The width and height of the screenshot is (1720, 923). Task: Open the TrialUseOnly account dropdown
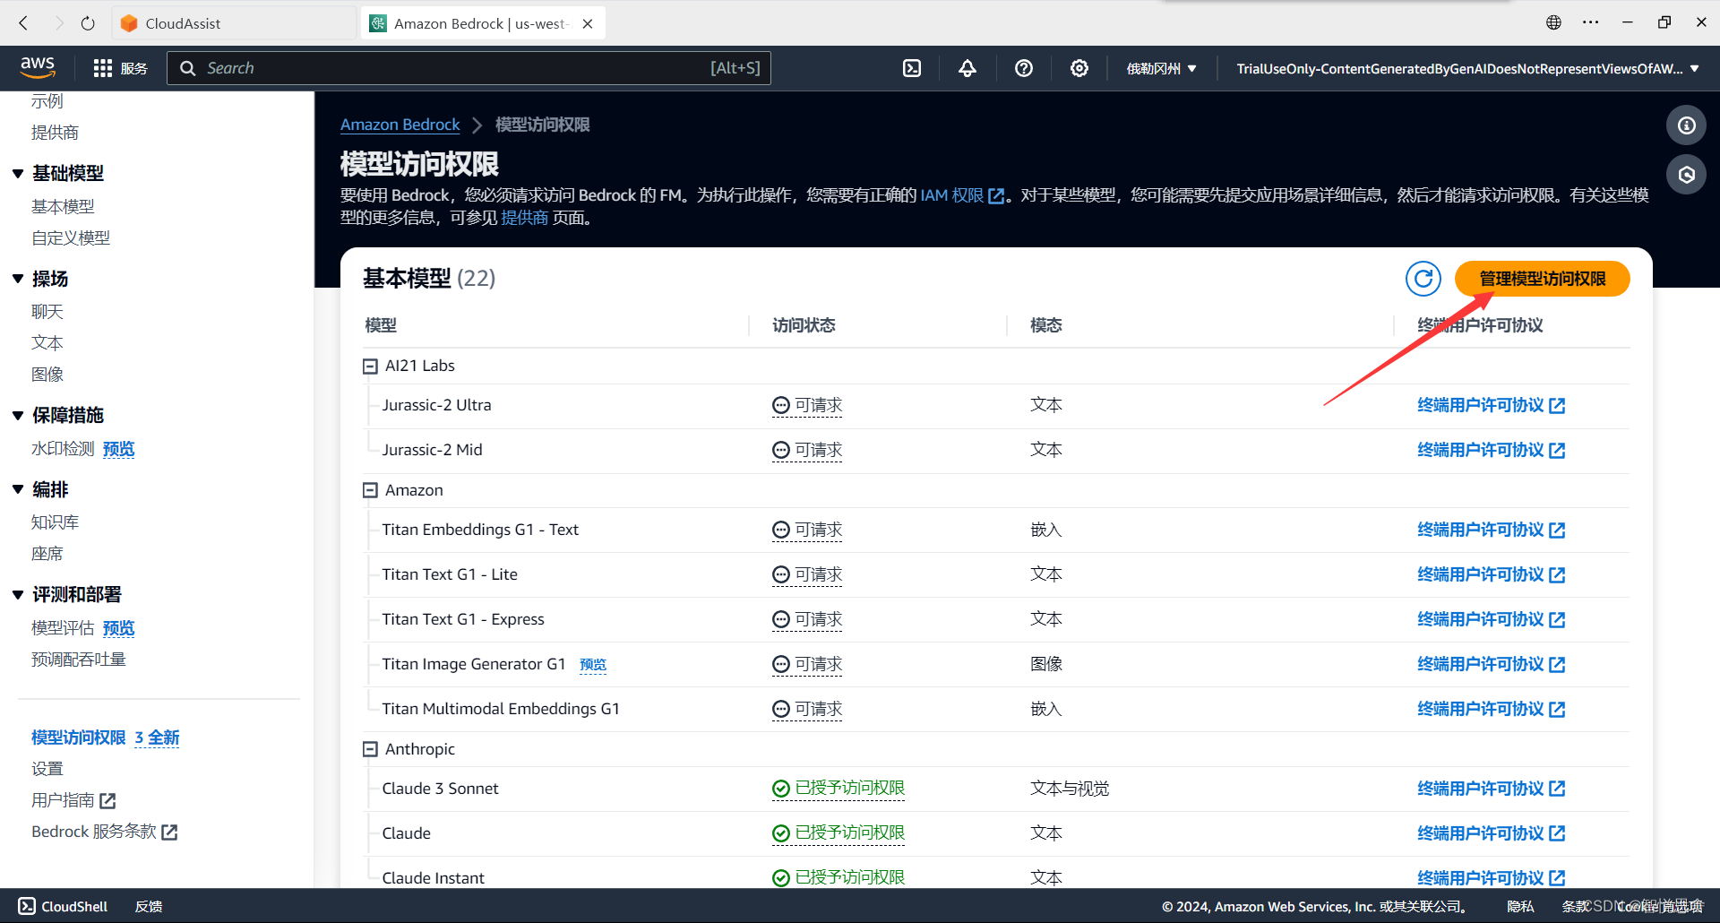click(1467, 68)
